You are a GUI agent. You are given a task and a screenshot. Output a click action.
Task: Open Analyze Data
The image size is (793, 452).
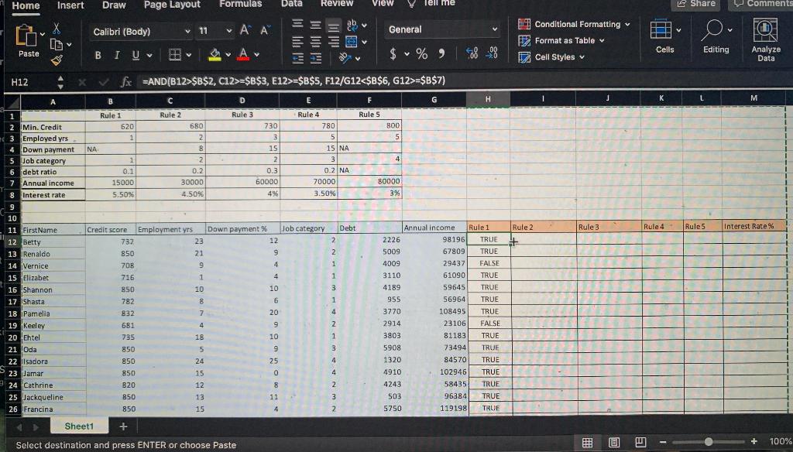(x=766, y=40)
